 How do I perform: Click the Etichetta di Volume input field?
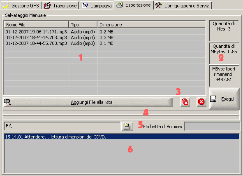point(212,126)
